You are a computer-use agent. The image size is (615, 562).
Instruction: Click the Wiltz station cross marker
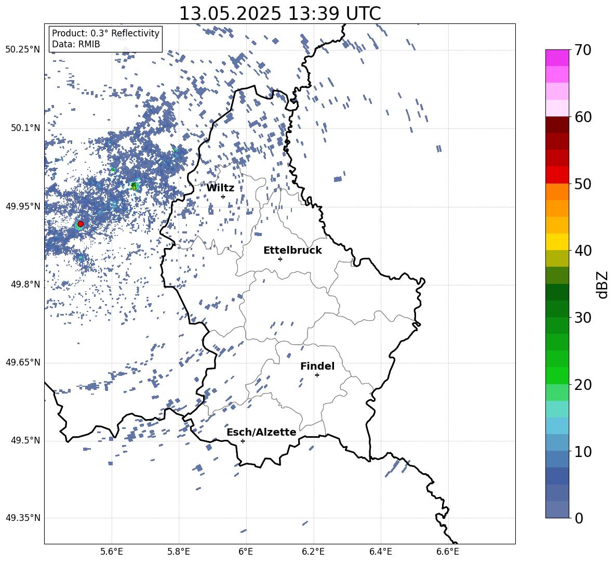point(223,197)
